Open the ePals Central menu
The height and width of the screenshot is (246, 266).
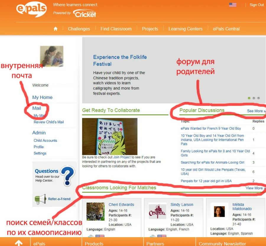(x=226, y=29)
